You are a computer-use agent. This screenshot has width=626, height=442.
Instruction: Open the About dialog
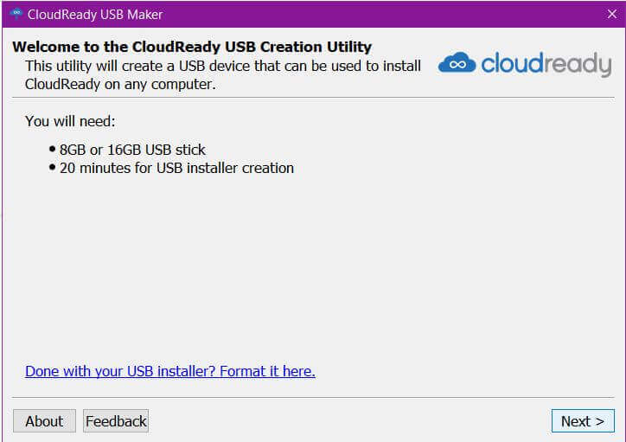point(44,421)
